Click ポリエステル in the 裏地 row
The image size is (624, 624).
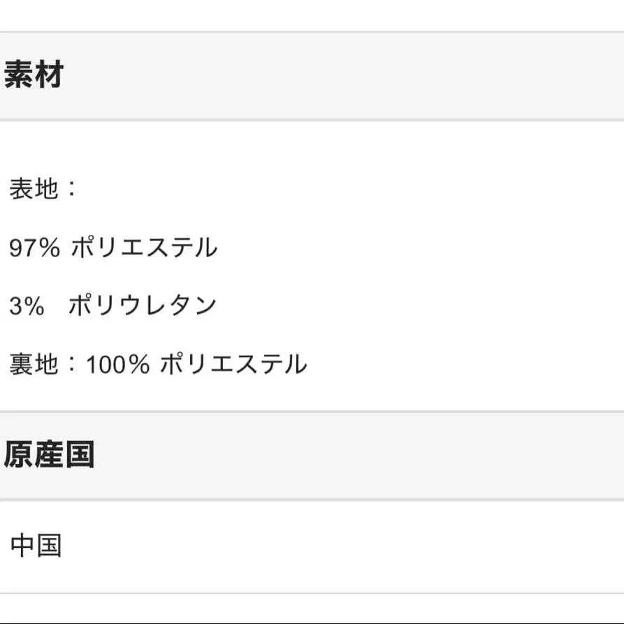click(233, 364)
